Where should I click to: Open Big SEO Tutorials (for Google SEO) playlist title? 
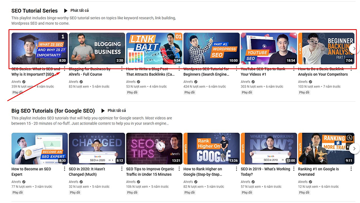(x=53, y=111)
